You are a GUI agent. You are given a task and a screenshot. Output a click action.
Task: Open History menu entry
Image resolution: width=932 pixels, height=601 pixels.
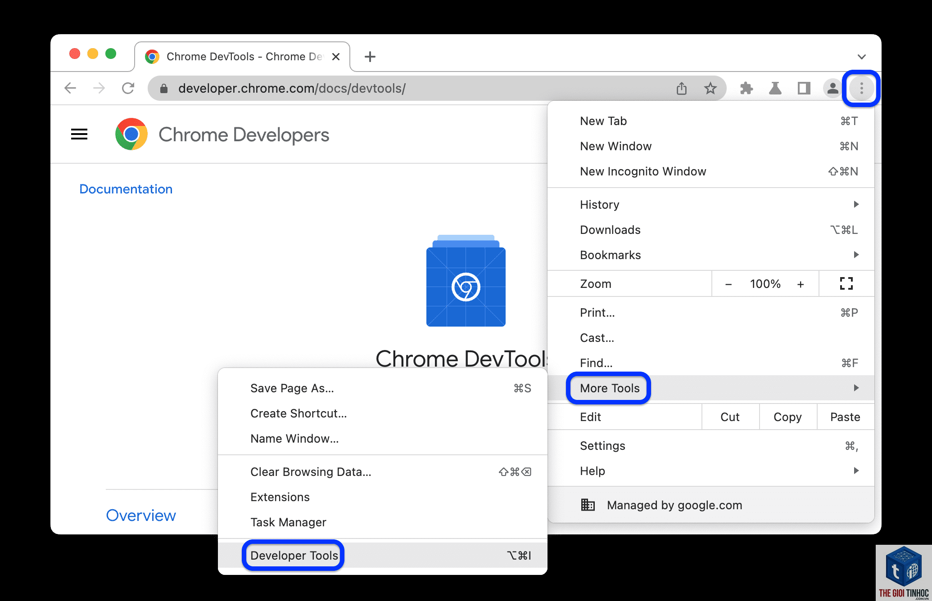(x=711, y=205)
